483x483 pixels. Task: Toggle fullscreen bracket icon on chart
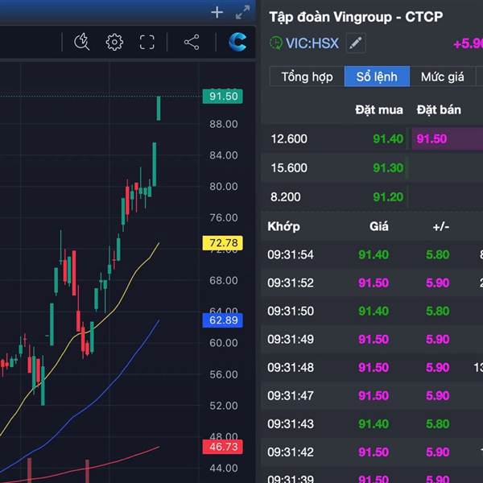coord(147,42)
